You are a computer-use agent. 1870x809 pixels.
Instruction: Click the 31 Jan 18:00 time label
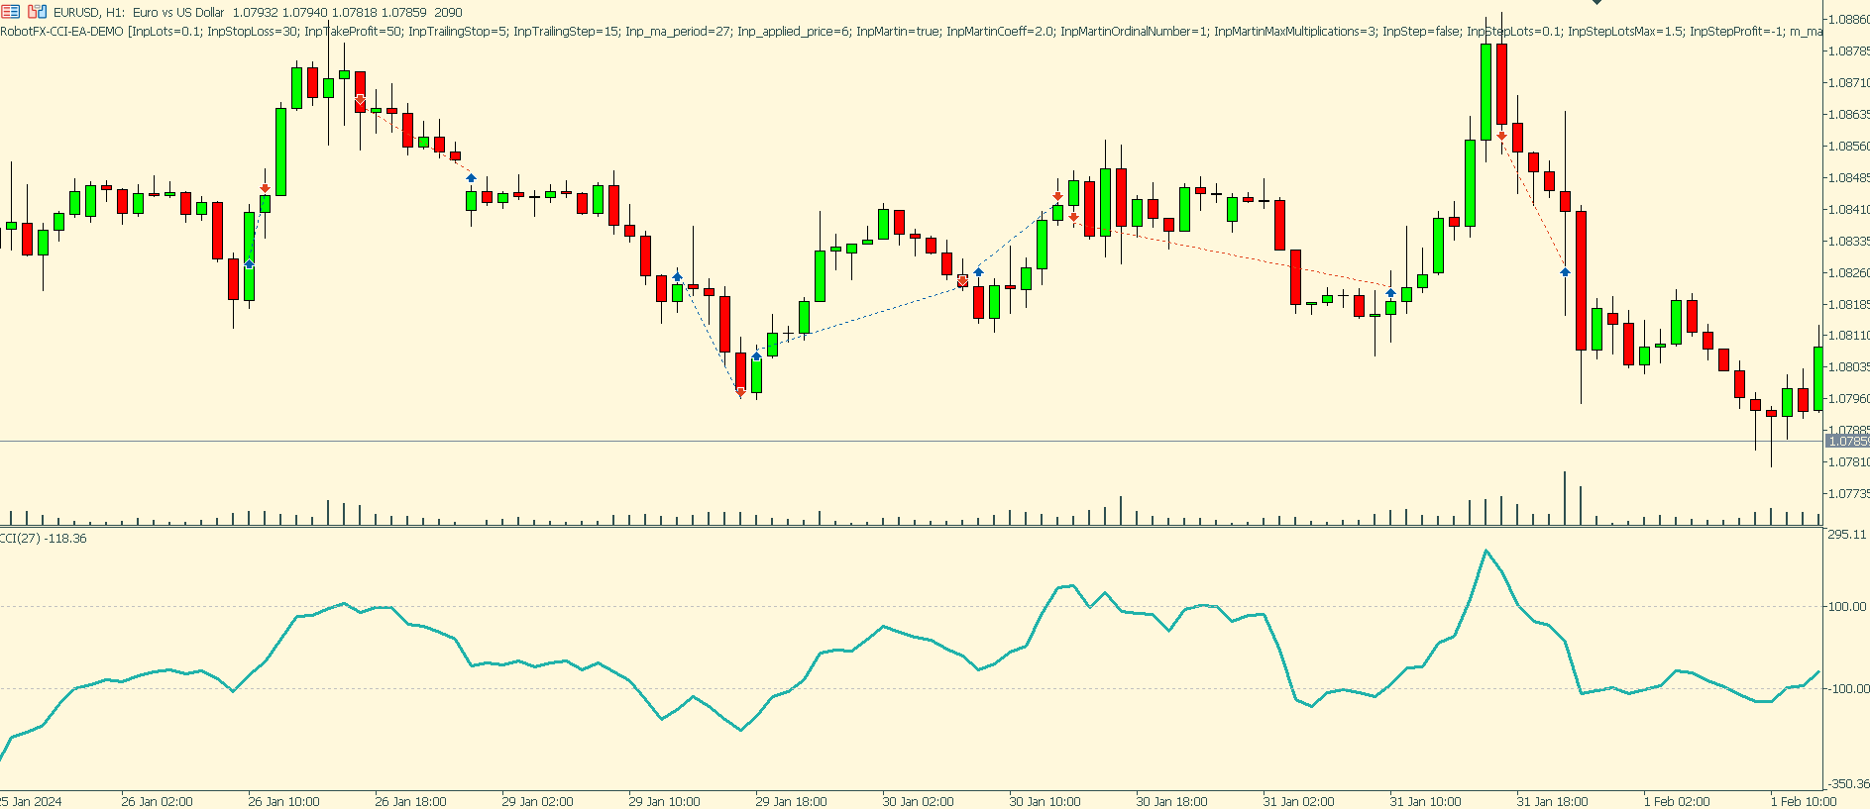[x=1552, y=802]
